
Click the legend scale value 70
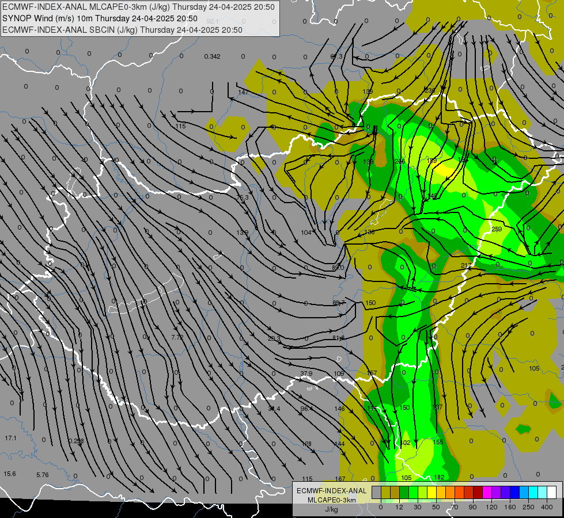click(455, 507)
